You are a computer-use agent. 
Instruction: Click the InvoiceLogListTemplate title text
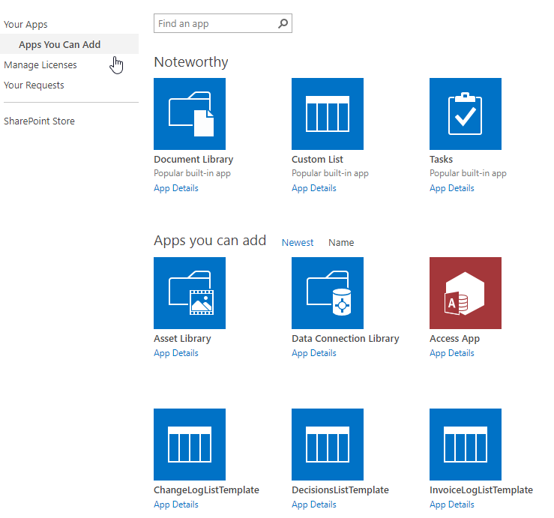tap(481, 490)
